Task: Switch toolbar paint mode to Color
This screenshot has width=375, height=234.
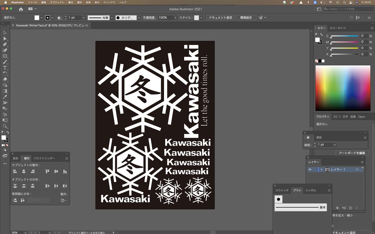Action: click(x=3, y=145)
